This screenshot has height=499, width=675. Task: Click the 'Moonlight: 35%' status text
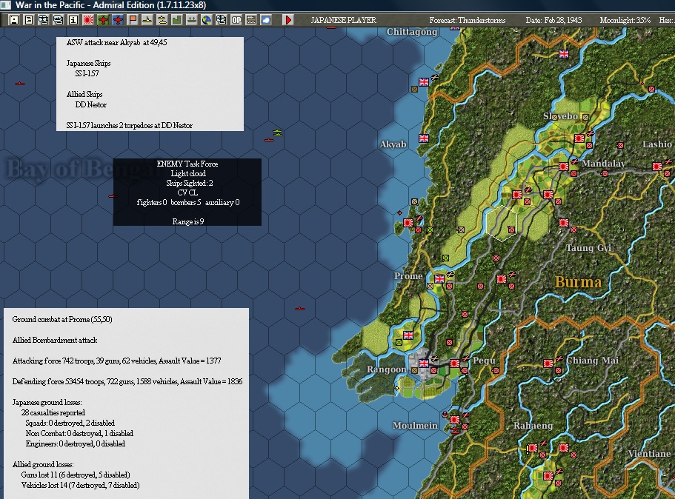point(625,20)
